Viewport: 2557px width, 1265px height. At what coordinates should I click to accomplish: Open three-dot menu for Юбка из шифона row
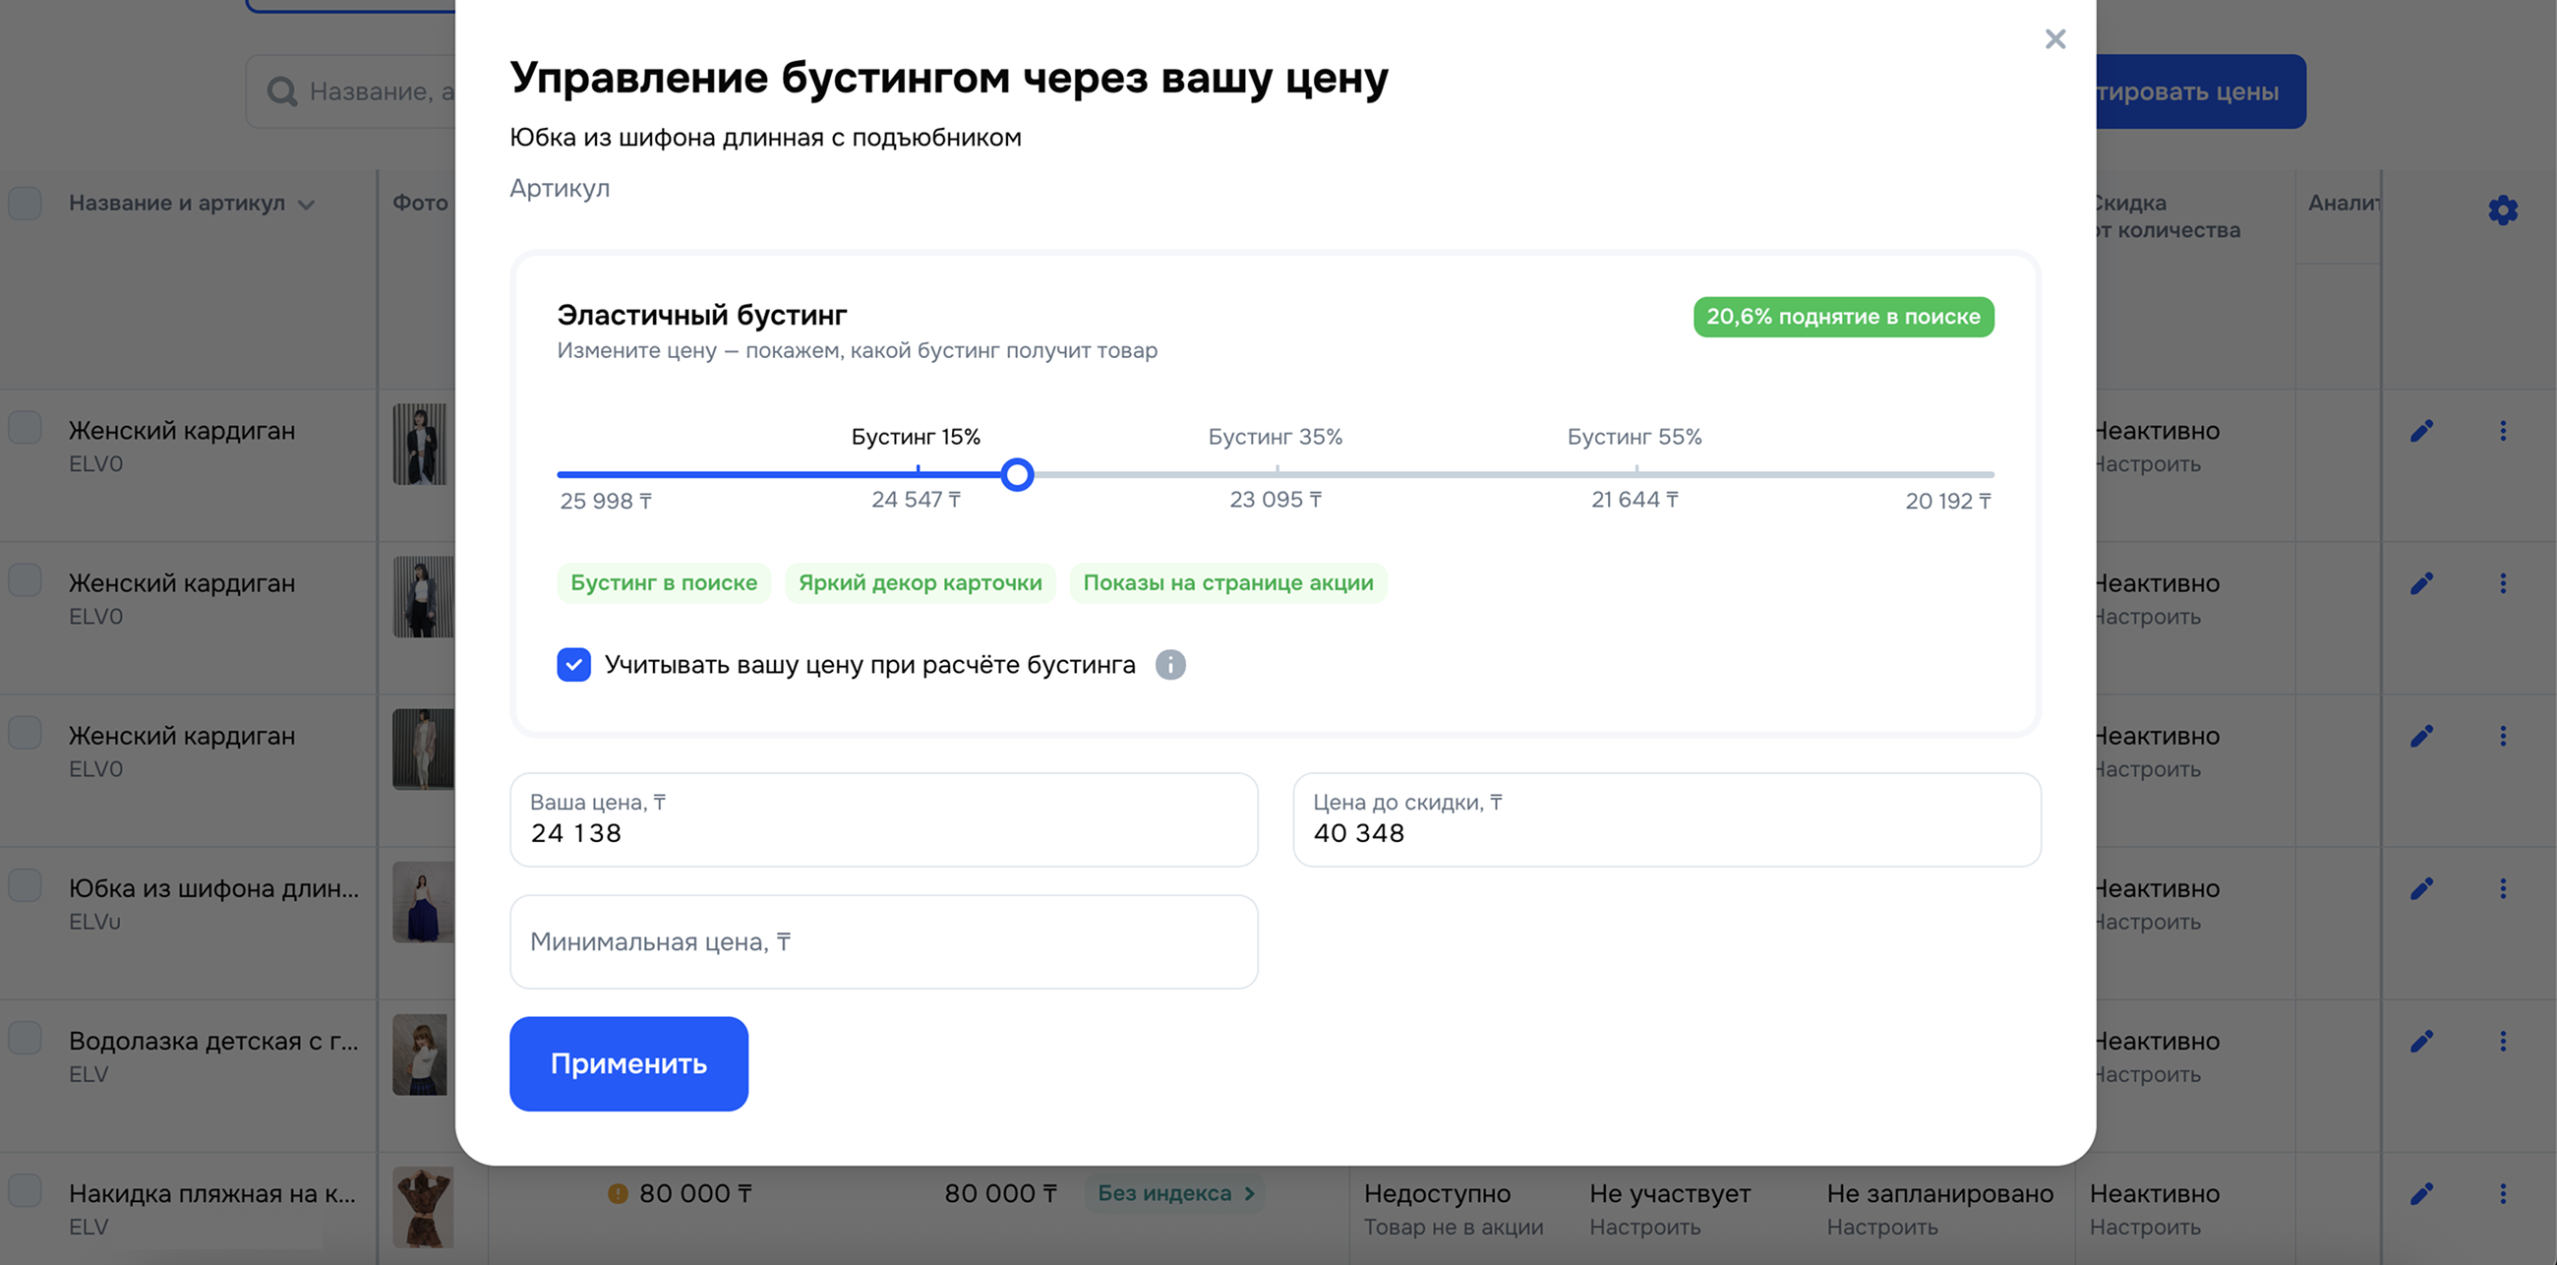tap(2502, 888)
